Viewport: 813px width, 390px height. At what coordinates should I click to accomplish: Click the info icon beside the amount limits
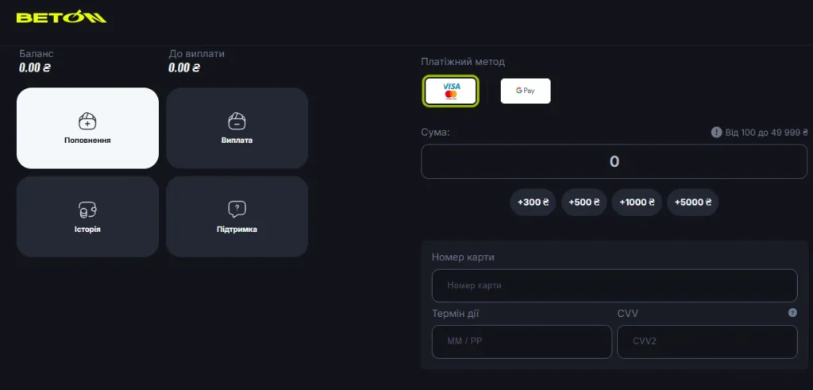716,133
